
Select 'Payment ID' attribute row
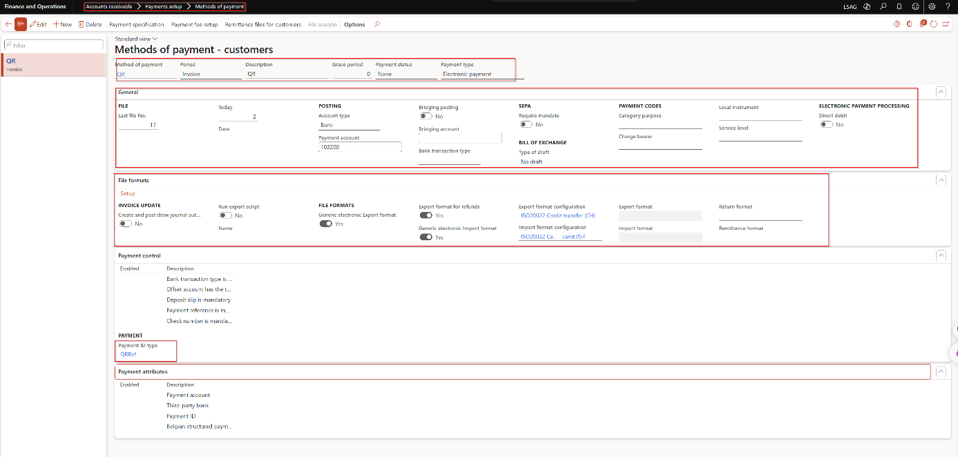pos(181,416)
